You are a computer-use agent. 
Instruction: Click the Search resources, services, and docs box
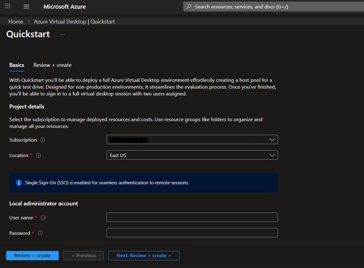pos(272,7)
